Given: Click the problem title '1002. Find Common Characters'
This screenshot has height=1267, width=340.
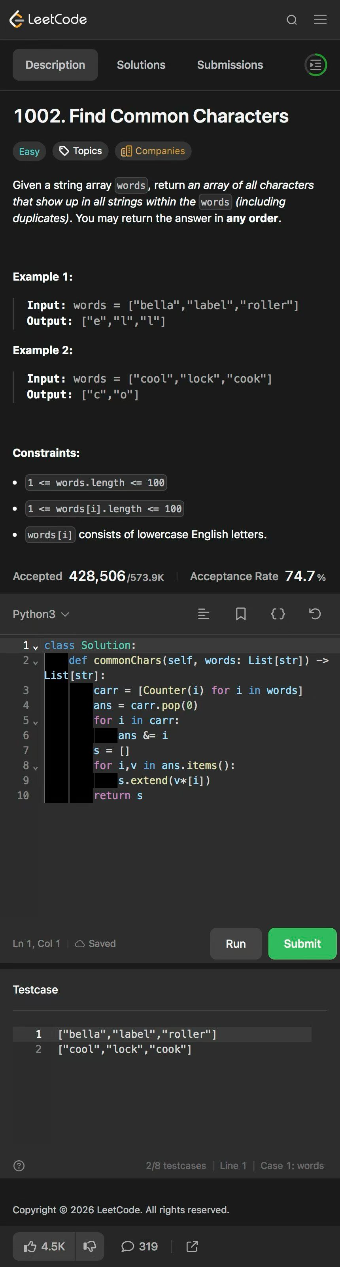Looking at the screenshot, I should pyautogui.click(x=151, y=116).
